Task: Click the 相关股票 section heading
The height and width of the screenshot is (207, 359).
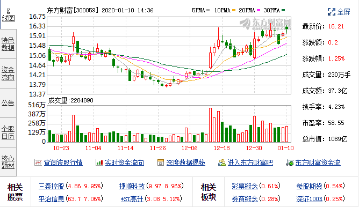Action: [15, 192]
